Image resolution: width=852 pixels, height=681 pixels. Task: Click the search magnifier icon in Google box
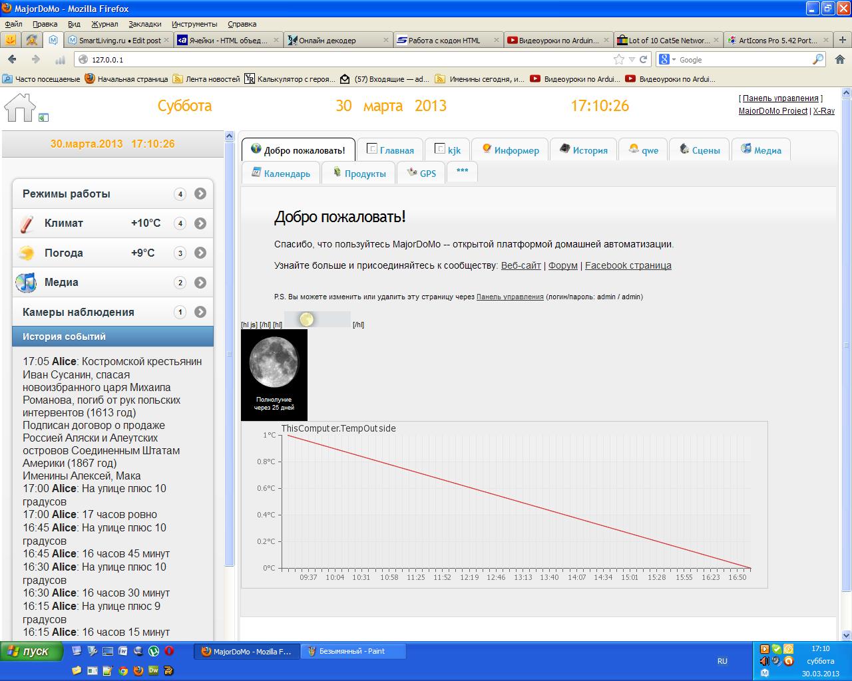pyautogui.click(x=818, y=60)
